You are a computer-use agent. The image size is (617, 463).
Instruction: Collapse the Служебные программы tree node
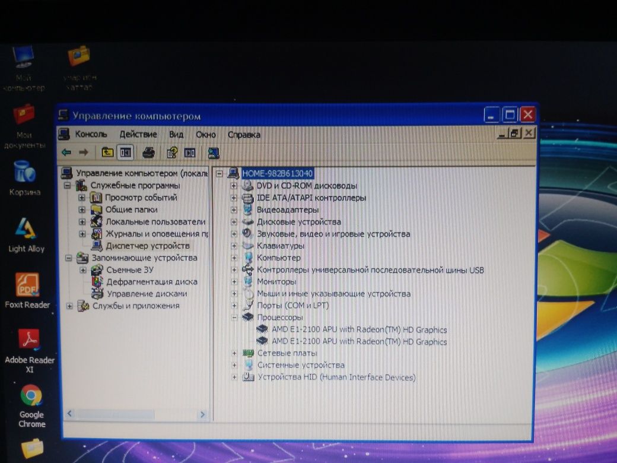(68, 185)
